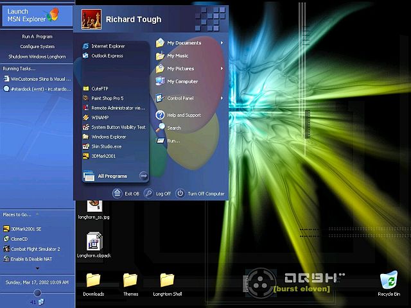Click the Search magnifier entry
Image resolution: width=411 pixels, height=308 pixels.
(173, 128)
